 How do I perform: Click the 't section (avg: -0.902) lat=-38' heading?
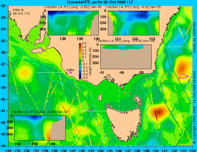(x=73, y=7)
